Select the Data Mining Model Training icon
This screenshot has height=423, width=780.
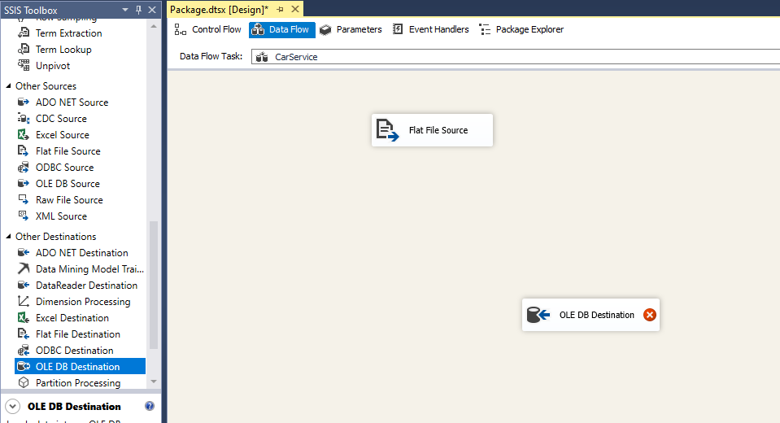24,268
